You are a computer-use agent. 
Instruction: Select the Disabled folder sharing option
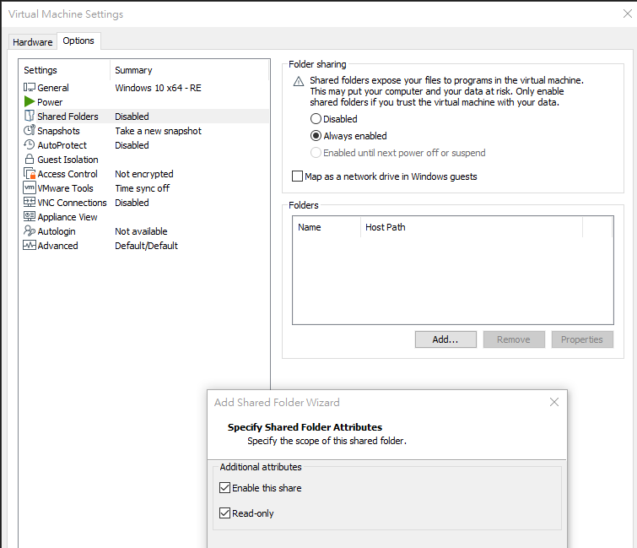pos(316,119)
